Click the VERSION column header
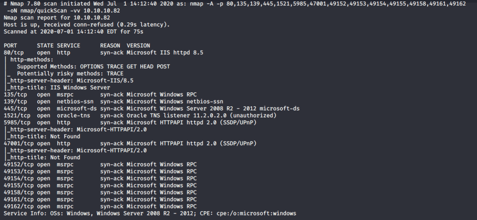The height and width of the screenshot is (220, 477). click(x=138, y=45)
